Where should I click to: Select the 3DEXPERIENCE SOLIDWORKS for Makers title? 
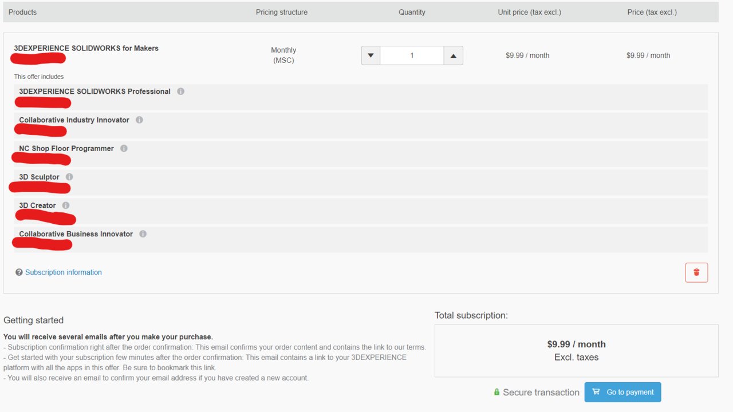pos(86,48)
